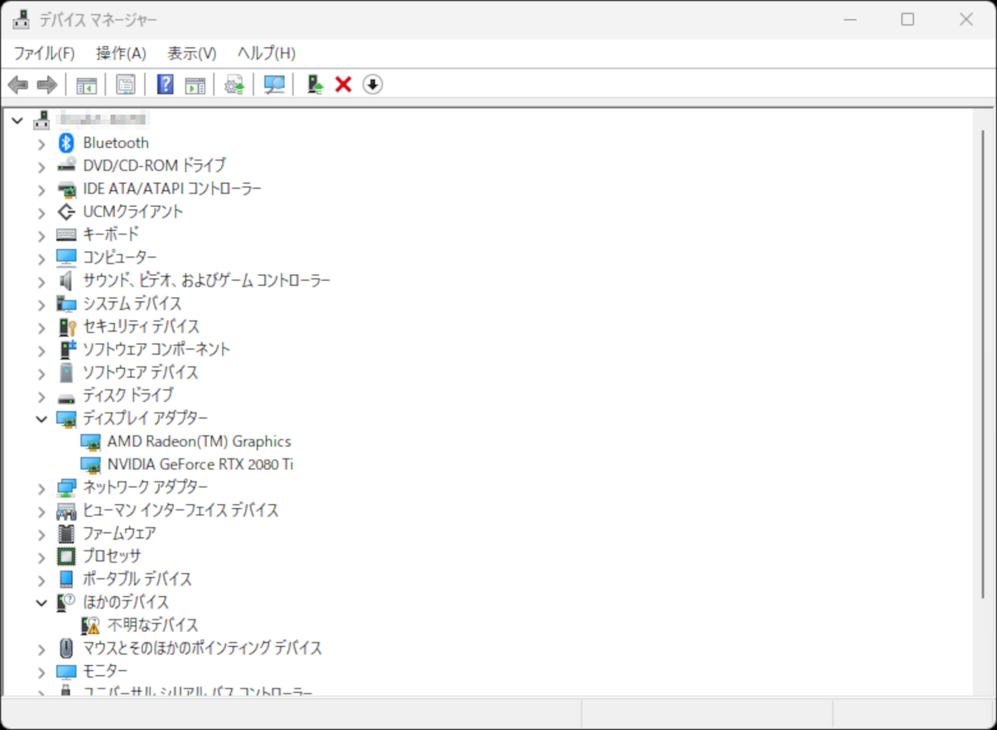Image resolution: width=997 pixels, height=730 pixels.
Task: Click the update device driver toolbar icon
Action: point(235,85)
